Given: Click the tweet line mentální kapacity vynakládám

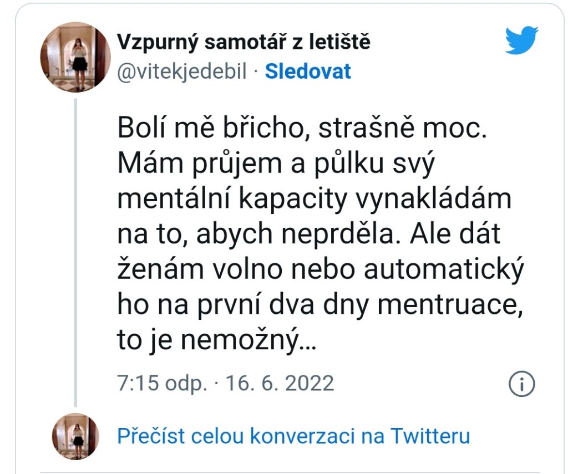Looking at the screenshot, I should coord(314,199).
